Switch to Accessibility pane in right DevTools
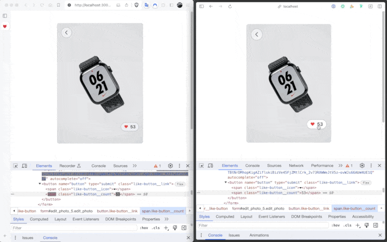The width and height of the screenshot is (387, 242). (x=363, y=216)
